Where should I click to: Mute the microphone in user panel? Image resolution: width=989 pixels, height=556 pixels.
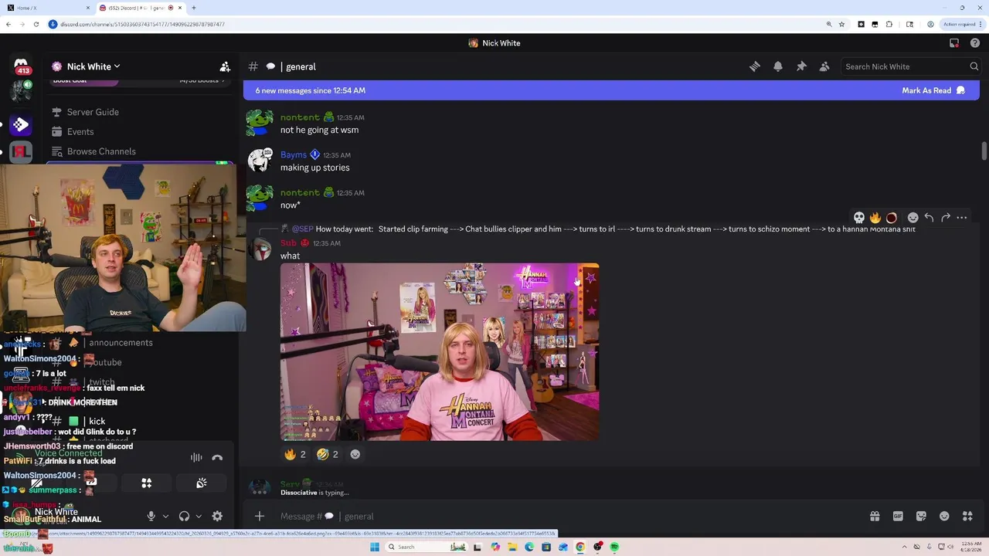pos(151,516)
